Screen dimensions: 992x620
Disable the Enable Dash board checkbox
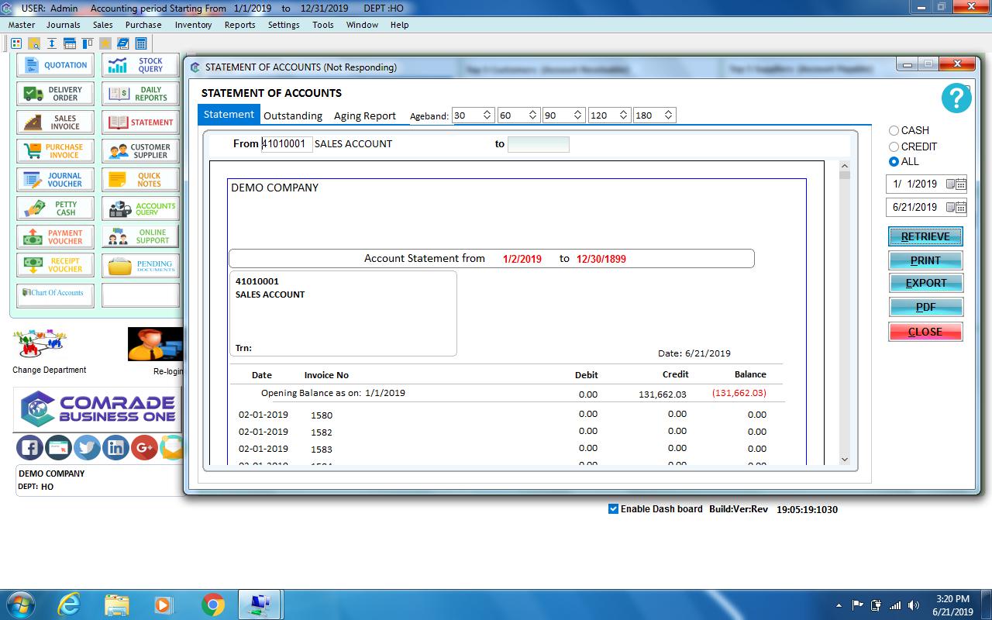click(612, 509)
